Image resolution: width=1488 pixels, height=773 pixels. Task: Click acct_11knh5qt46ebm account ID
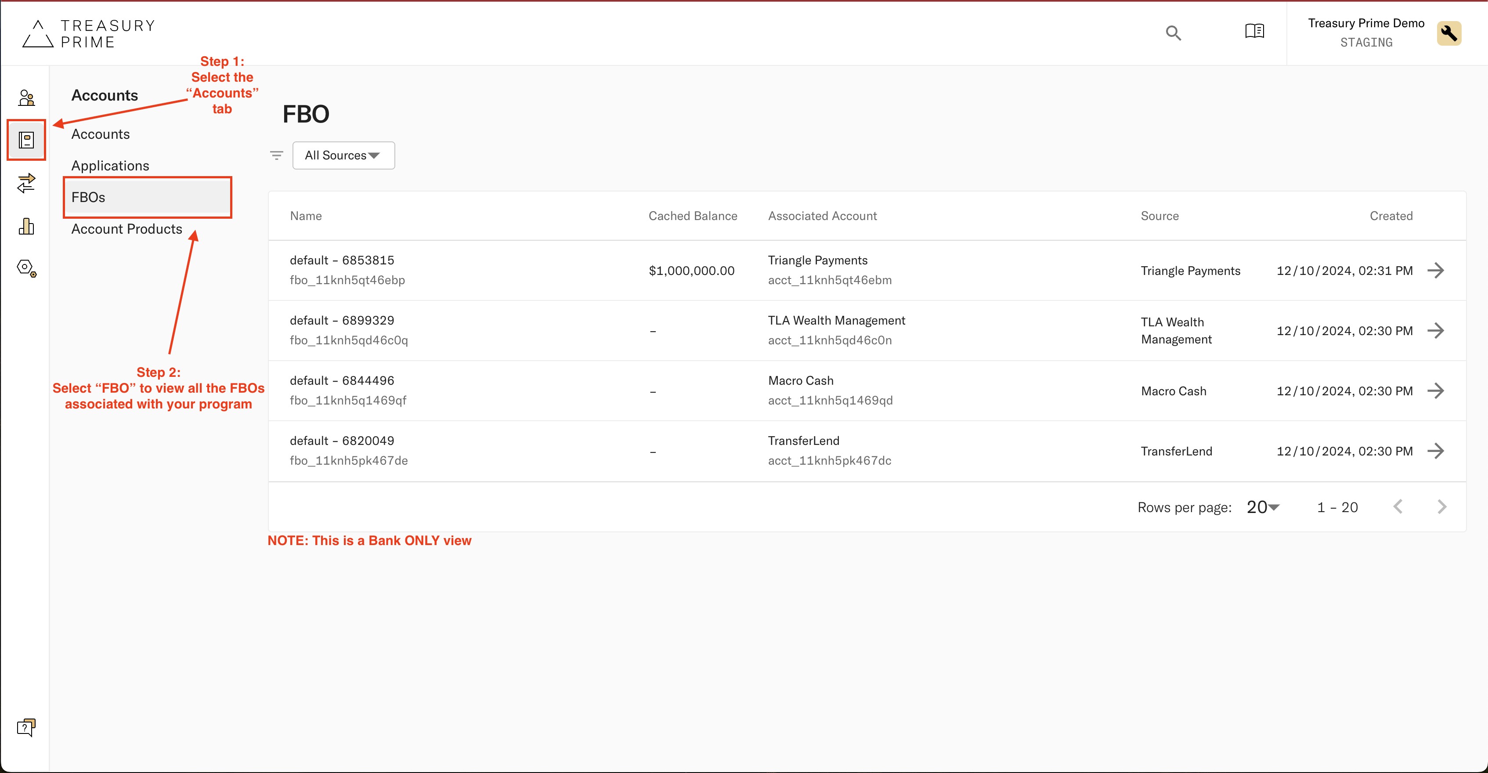point(830,280)
